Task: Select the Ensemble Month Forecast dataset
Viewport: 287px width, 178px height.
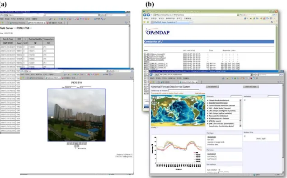Action: coord(218,103)
